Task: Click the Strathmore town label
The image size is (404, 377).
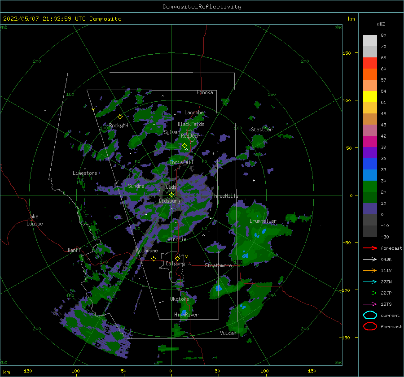Action: [218, 265]
